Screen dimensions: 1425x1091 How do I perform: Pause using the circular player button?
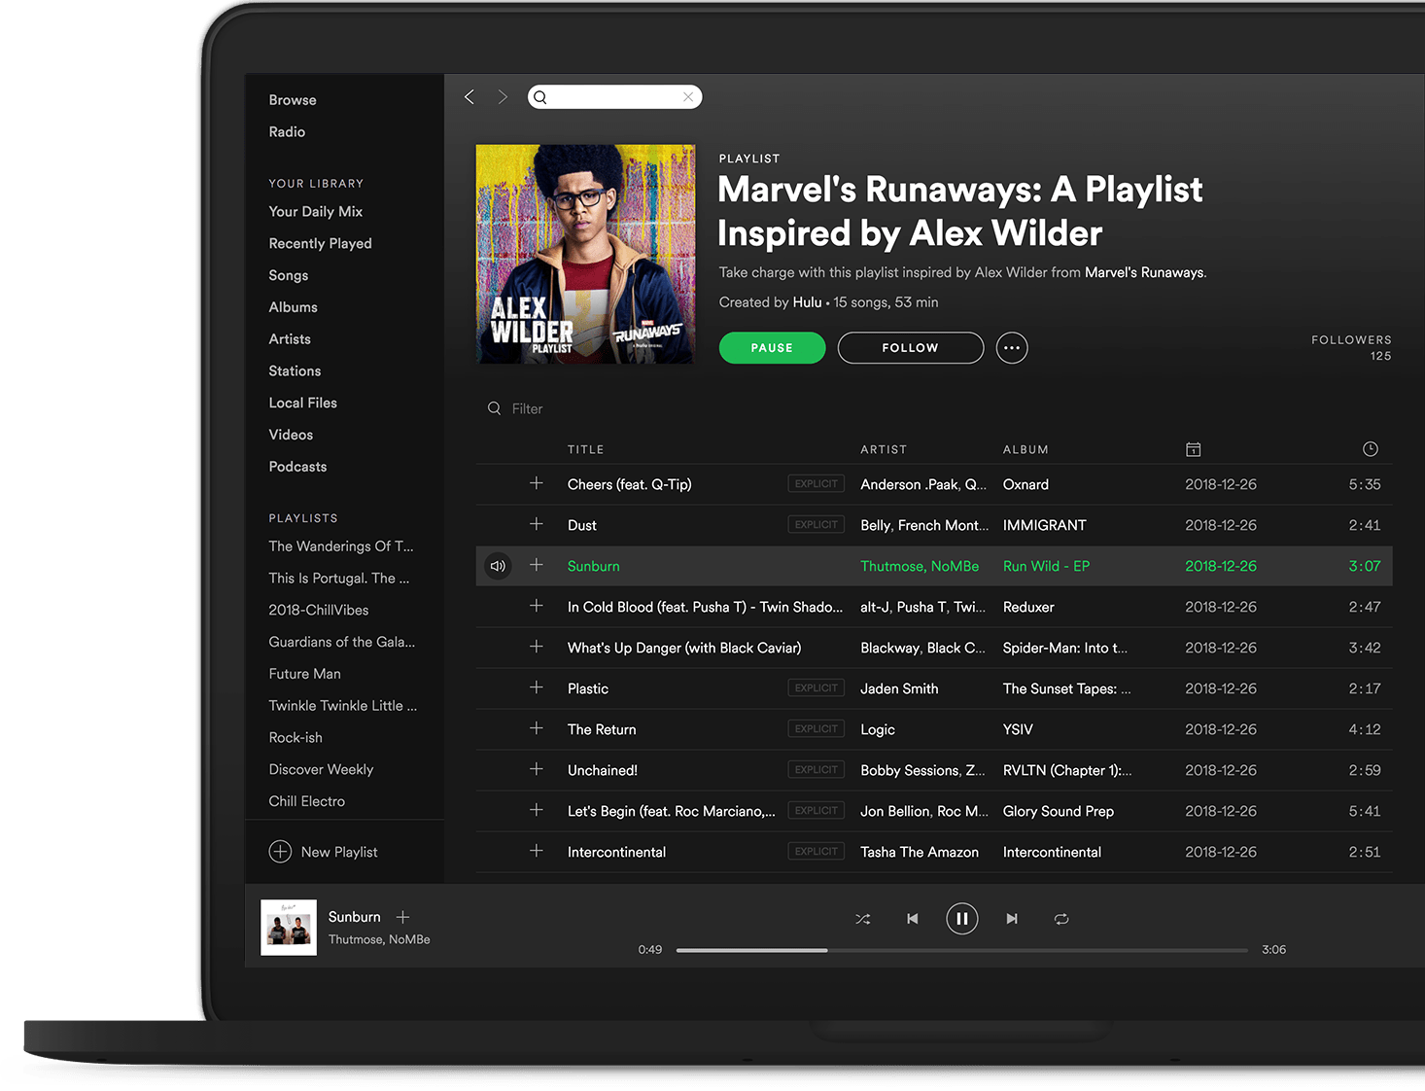click(x=961, y=919)
